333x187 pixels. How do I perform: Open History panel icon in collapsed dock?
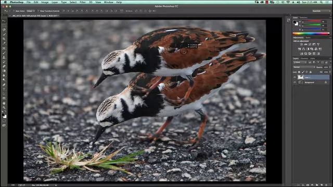(288, 20)
